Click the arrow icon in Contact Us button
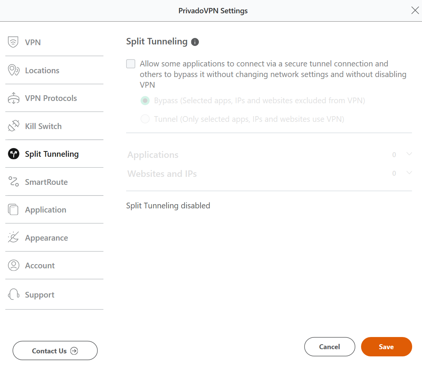 click(74, 351)
